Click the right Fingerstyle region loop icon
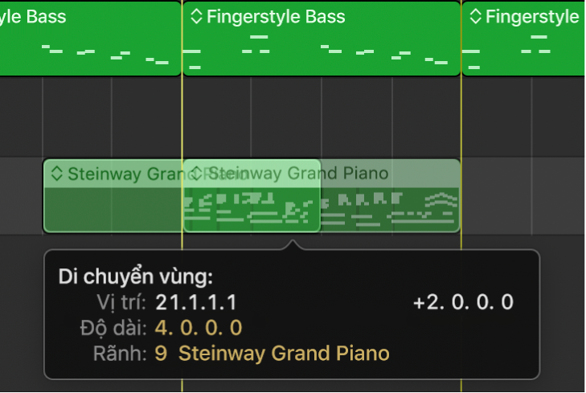 pos(475,16)
